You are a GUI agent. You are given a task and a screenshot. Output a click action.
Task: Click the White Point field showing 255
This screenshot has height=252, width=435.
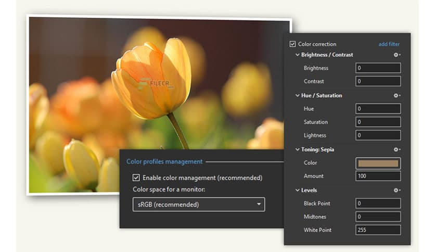(378, 230)
